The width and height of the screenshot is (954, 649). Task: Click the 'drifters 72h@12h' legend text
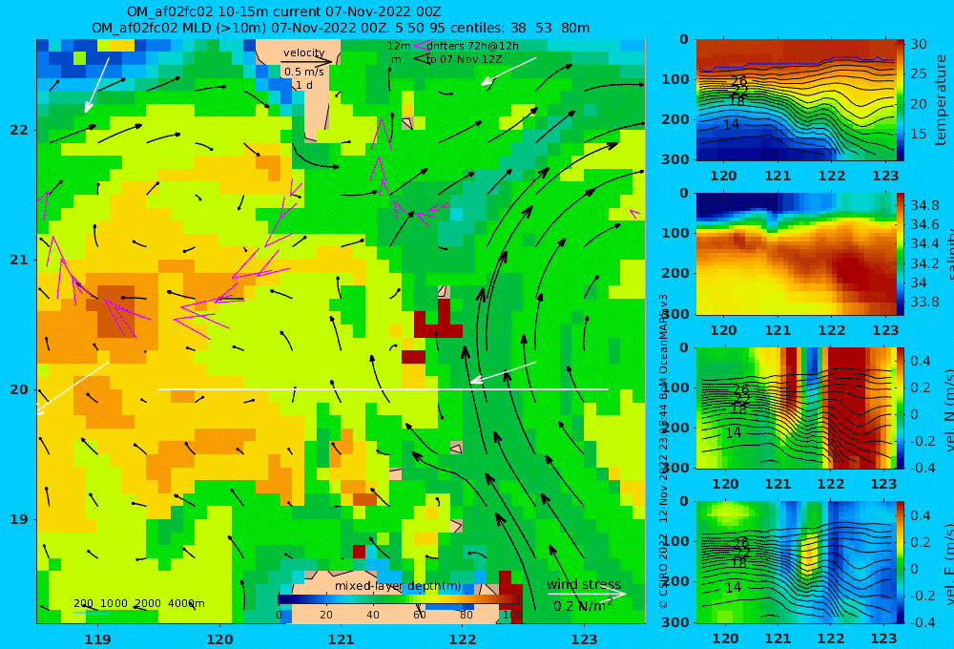(473, 46)
